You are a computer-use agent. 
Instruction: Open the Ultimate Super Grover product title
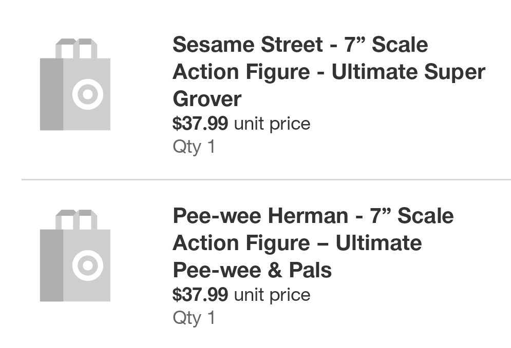[x=329, y=72]
